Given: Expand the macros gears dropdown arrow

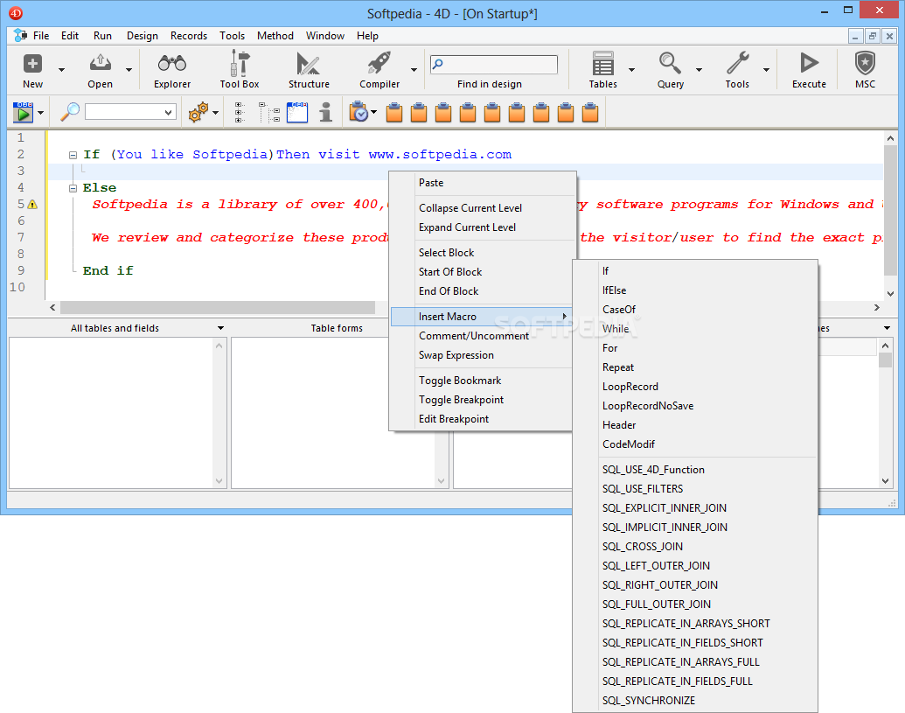Looking at the screenshot, I should pyautogui.click(x=215, y=113).
